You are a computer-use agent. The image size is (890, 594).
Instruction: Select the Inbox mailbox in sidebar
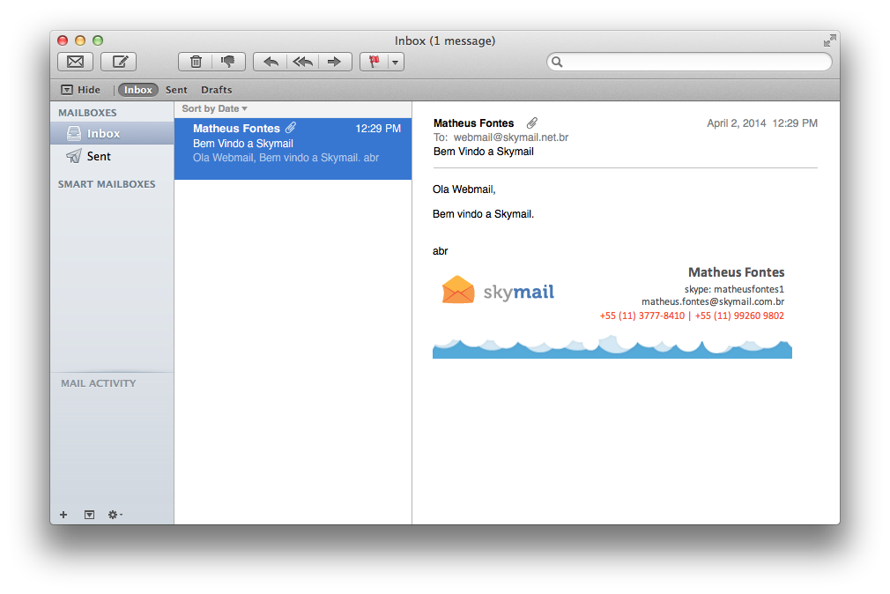point(103,133)
